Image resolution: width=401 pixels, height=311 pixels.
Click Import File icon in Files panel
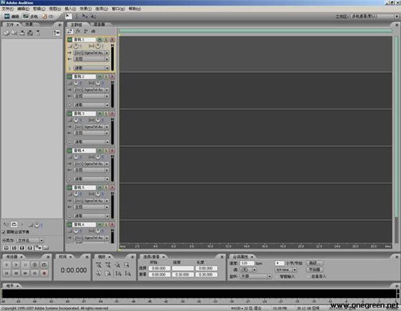pyautogui.click(x=6, y=32)
